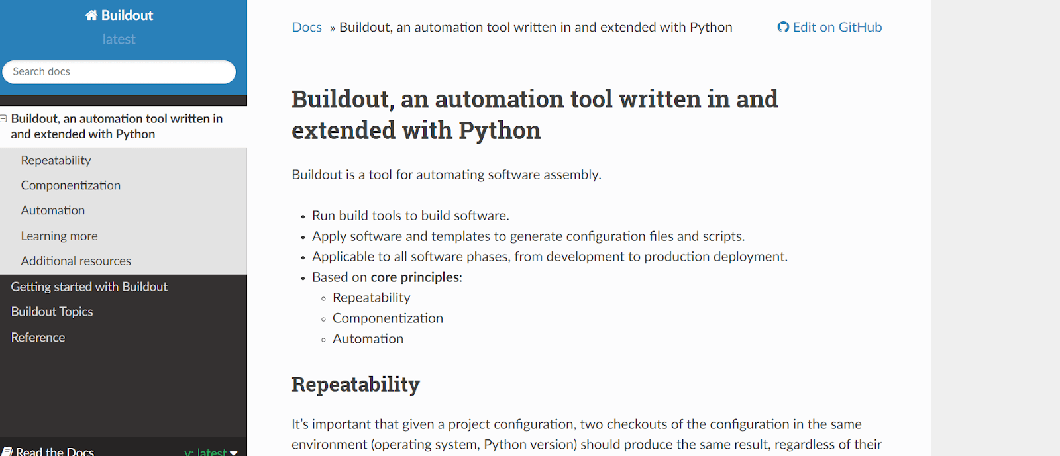The width and height of the screenshot is (1060, 456).
Task: Select the current page title in sidebar
Action: [117, 126]
